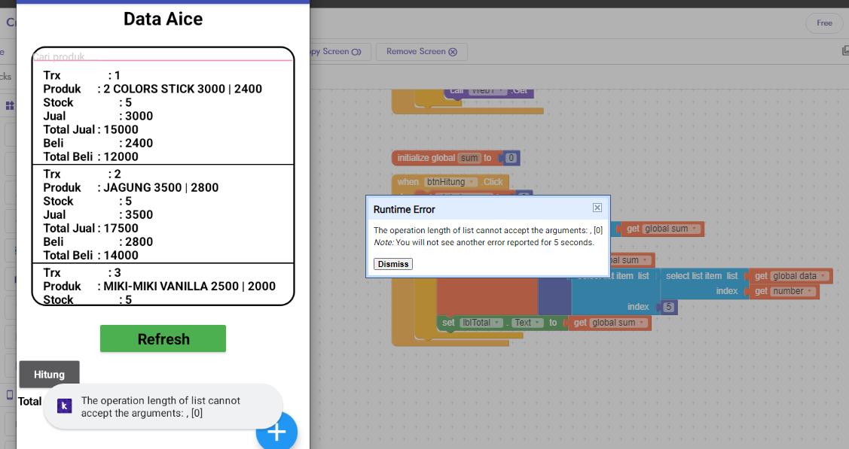Click the Cari produk search field
This screenshot has height=449, width=849.
pyautogui.click(x=163, y=56)
